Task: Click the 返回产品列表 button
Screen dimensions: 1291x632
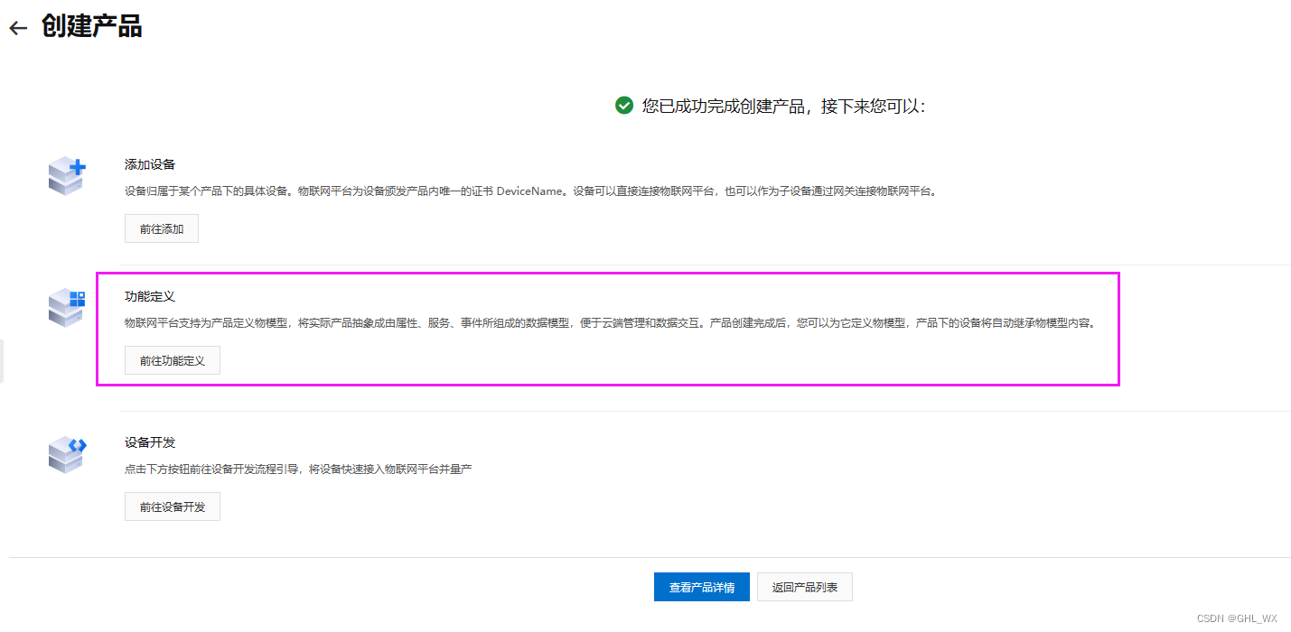Action: [804, 587]
